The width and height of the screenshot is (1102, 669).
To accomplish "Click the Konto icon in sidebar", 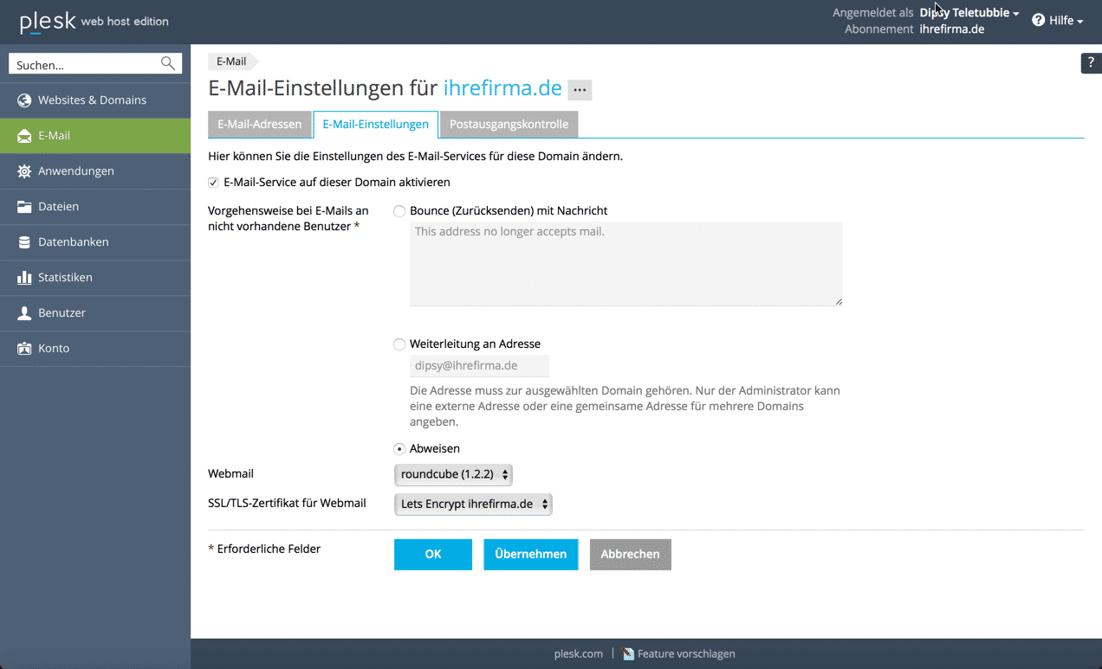I will (24, 349).
